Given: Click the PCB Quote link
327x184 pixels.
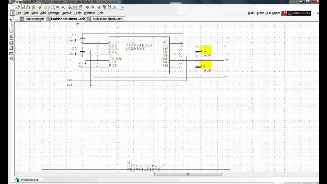Looking at the screenshot, I should point(273,13).
